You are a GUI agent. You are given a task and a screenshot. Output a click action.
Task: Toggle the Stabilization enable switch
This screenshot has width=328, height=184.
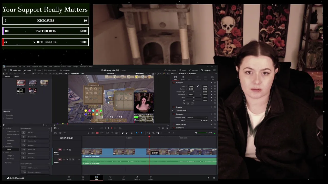174,128
